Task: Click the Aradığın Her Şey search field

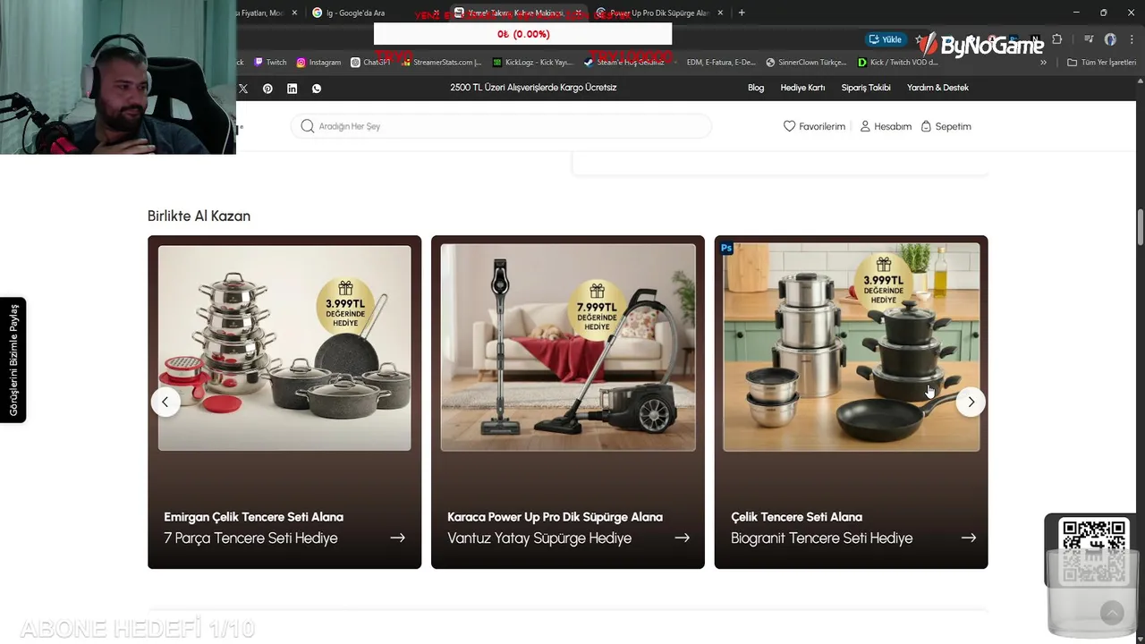Action: point(501,126)
